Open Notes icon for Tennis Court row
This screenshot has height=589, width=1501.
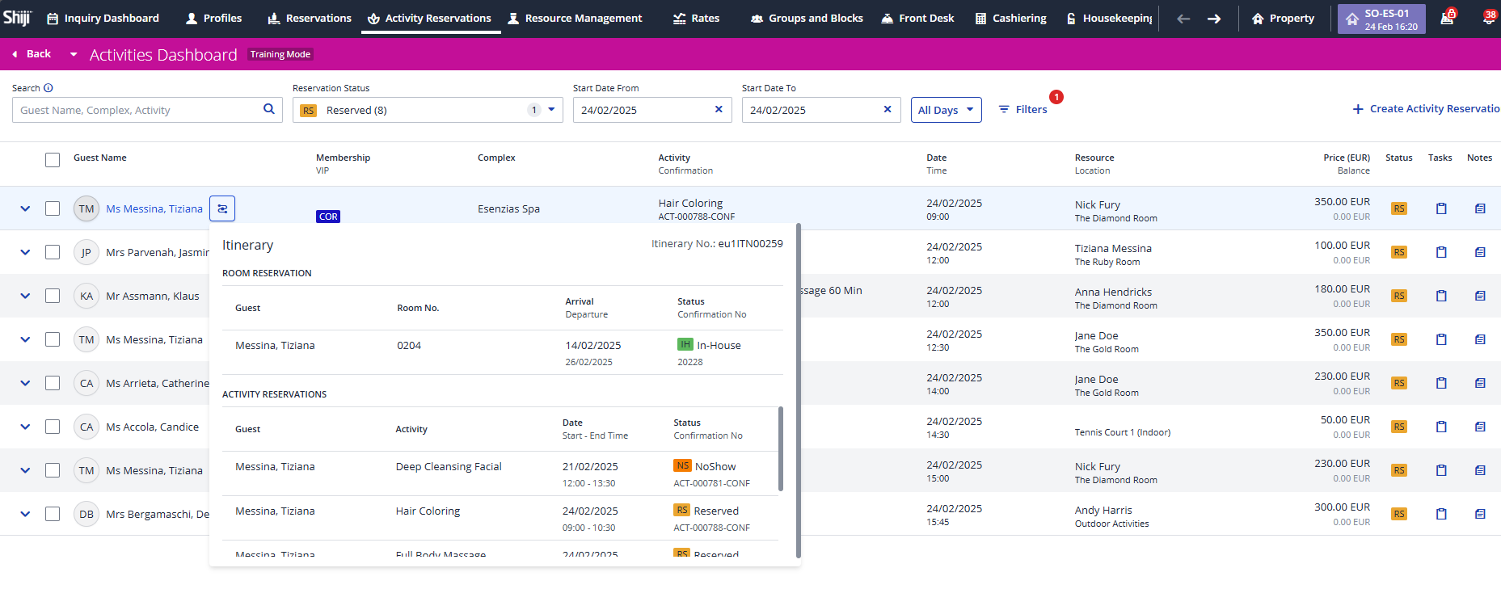coord(1479,427)
